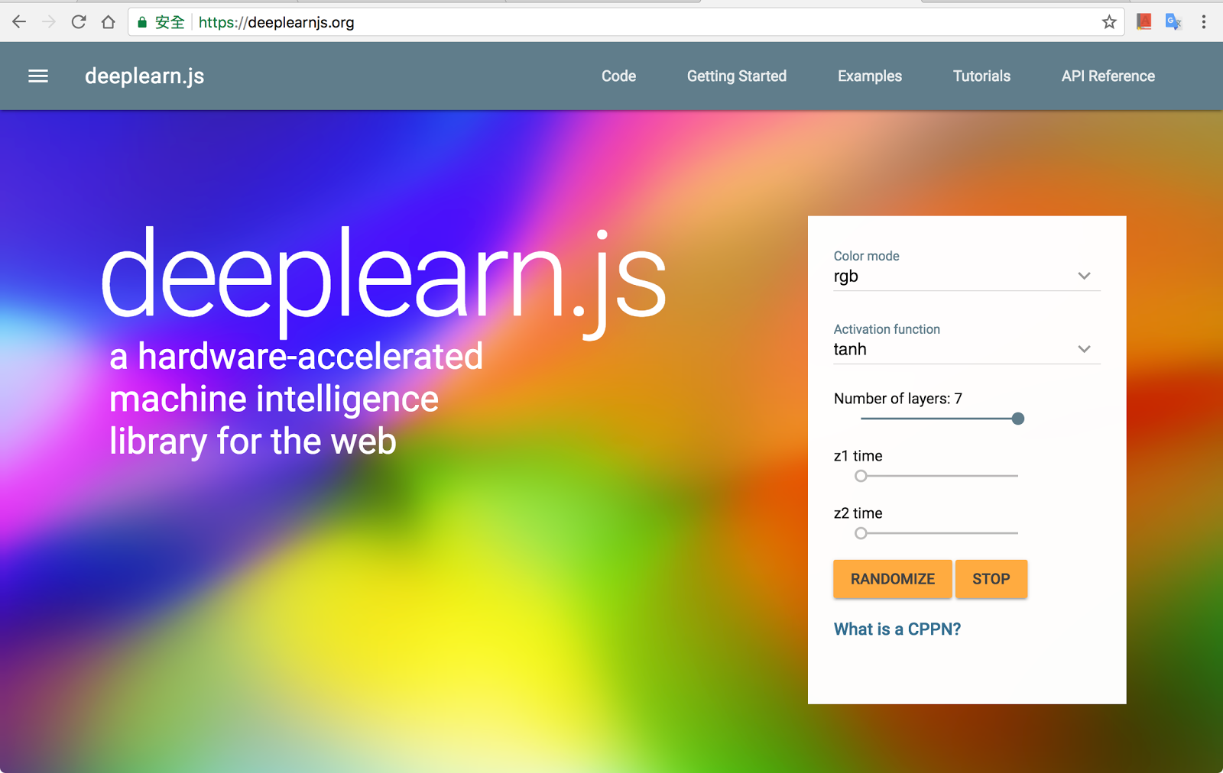
Task: Click the URL address bar field
Action: pyautogui.click(x=627, y=22)
